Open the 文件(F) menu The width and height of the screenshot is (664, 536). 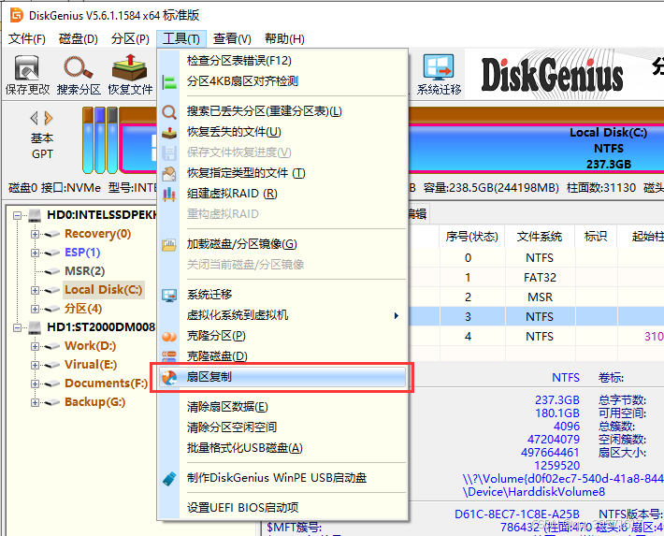[x=27, y=39]
